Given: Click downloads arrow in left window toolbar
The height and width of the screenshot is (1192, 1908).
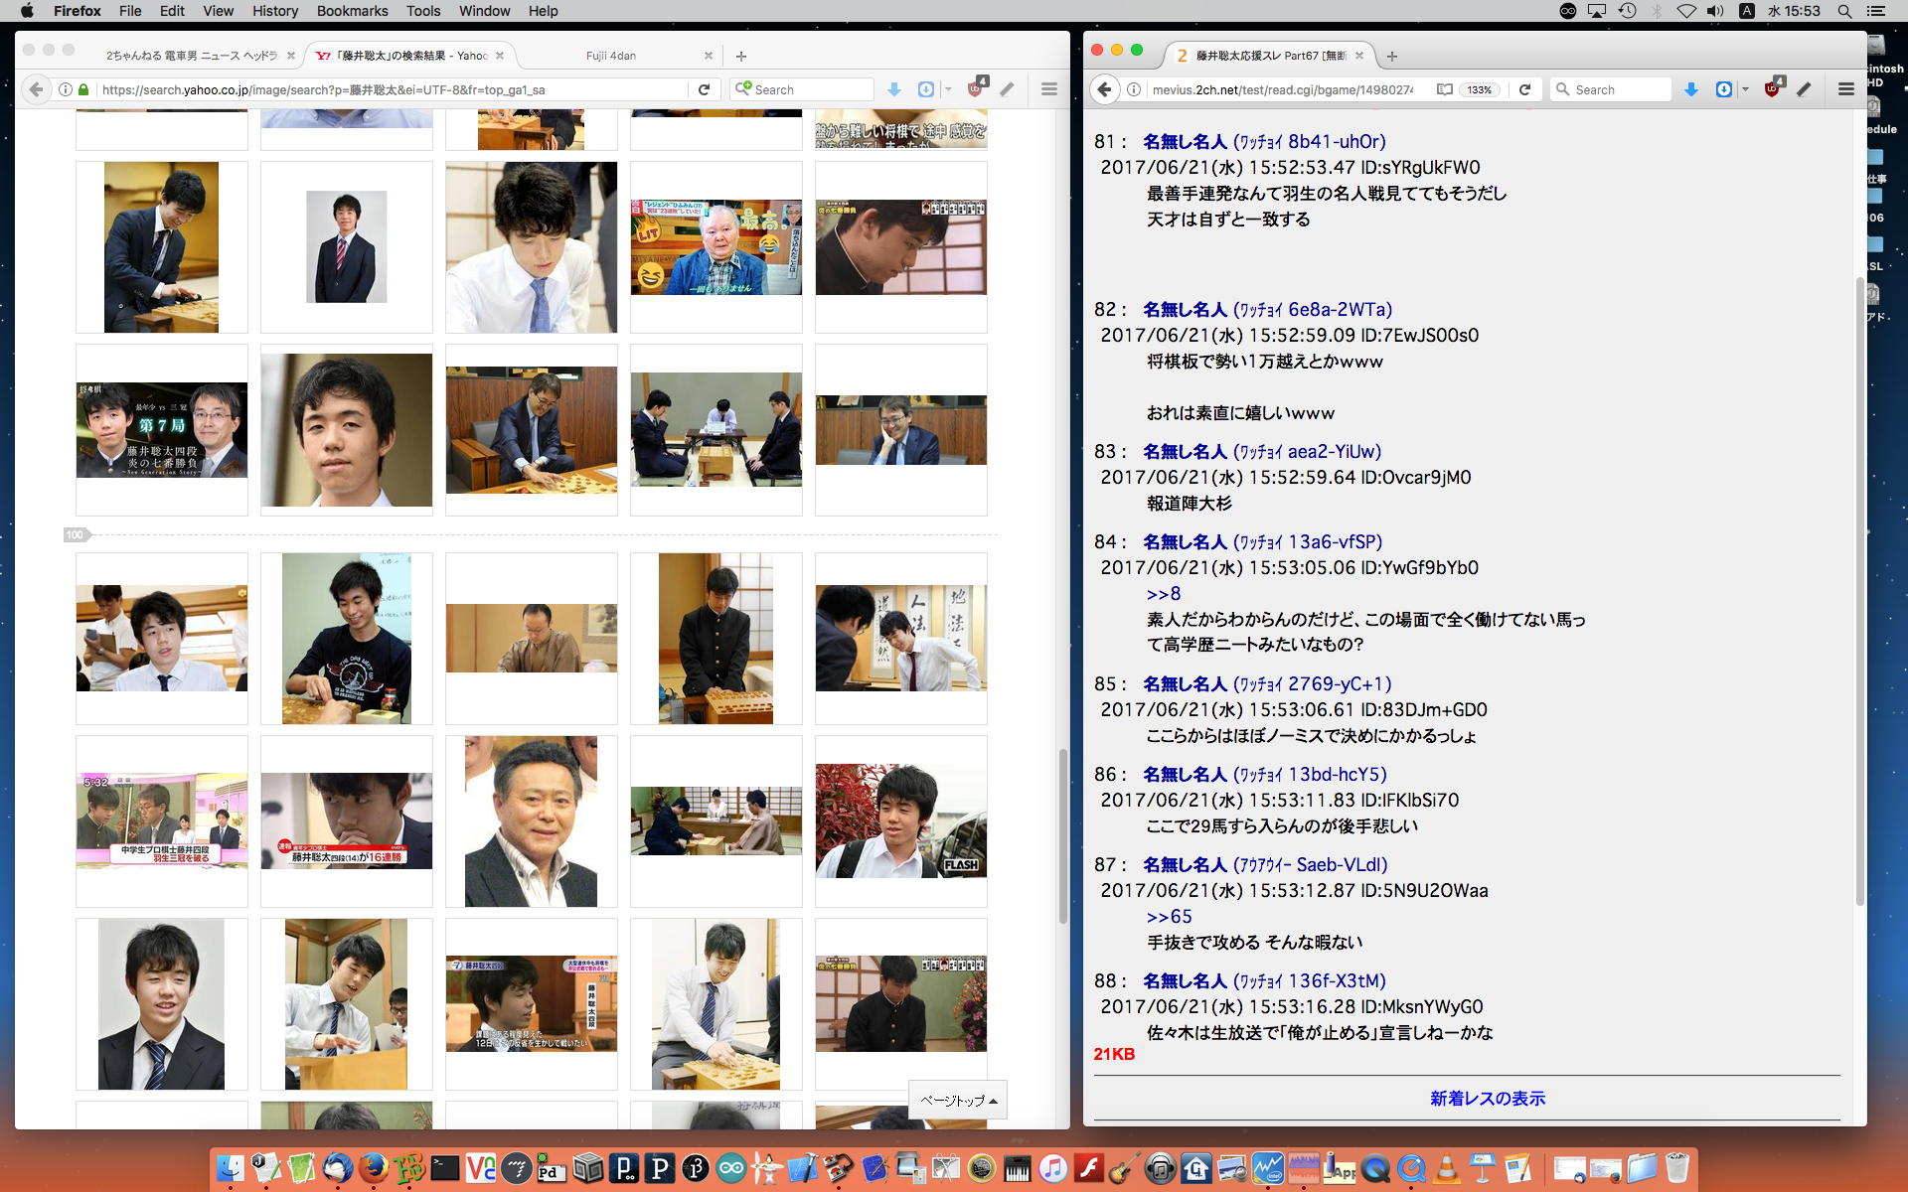Looking at the screenshot, I should 893,89.
